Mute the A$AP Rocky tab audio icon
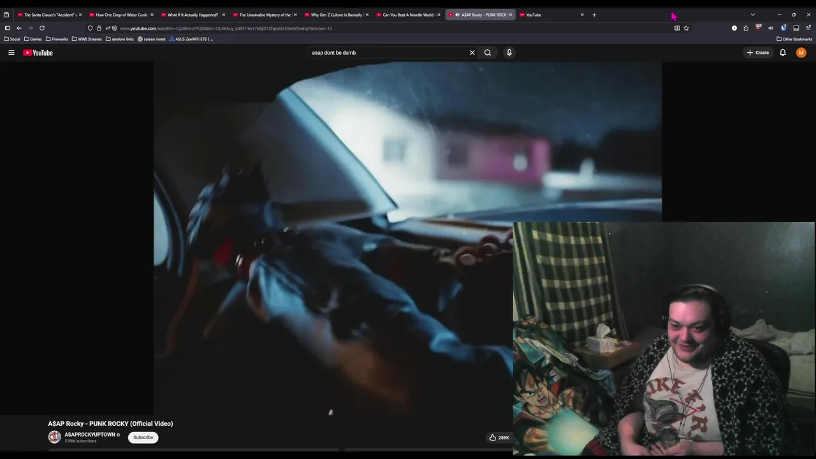 pyautogui.click(x=457, y=15)
